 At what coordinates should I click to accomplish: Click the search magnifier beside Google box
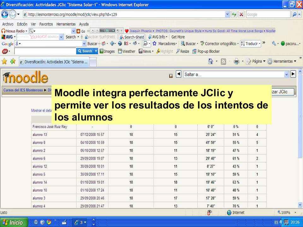click(x=294, y=15)
